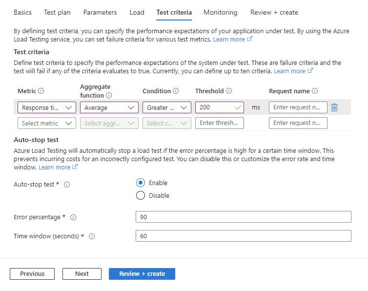
Task: Open the Greater than condition dropdown
Action: 167,107
